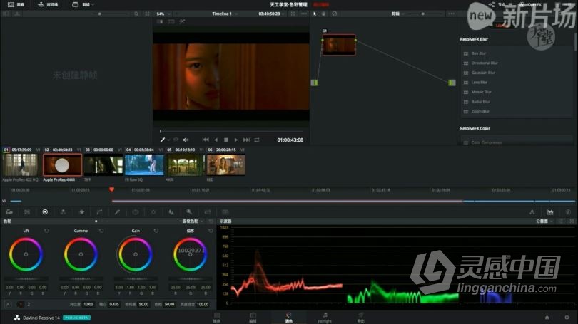Open the Qualifier eyedropper palette
Image resolution: width=578 pixels, height=324 pixels.
(117, 212)
